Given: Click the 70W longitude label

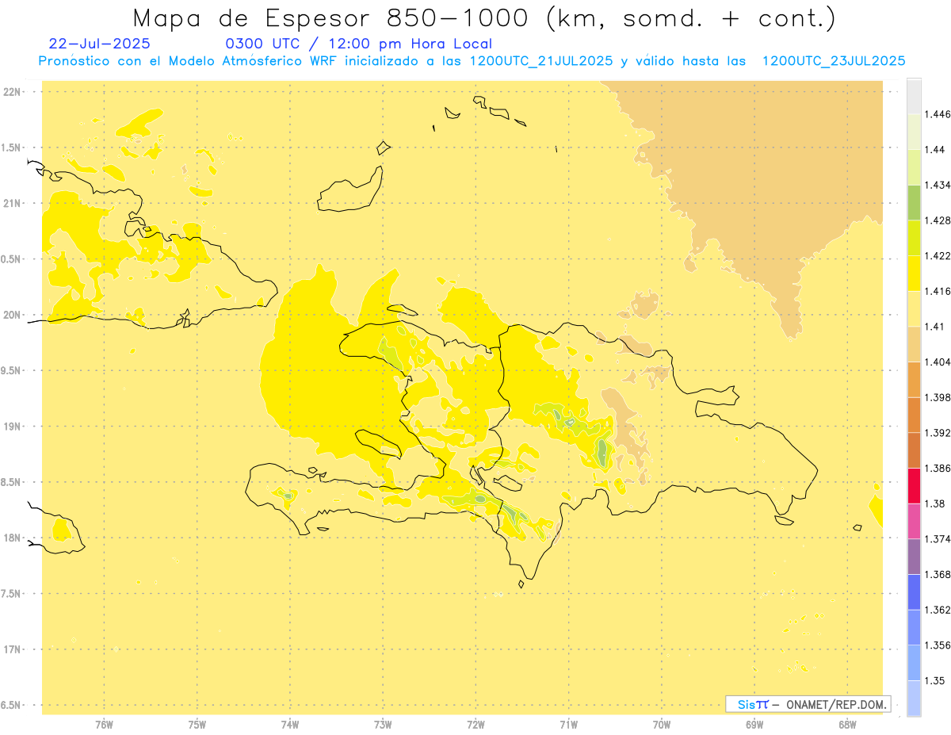Looking at the screenshot, I should point(662,725).
